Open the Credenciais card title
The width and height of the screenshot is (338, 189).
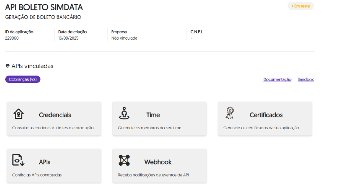coord(55,115)
